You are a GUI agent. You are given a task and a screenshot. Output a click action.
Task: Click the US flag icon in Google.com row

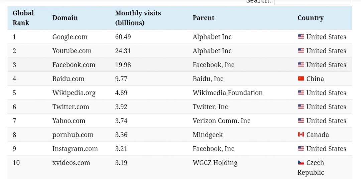point(301,37)
